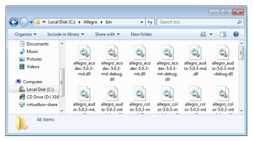Toggle the preview pane button
Screen dimensions: 253x141
pyautogui.click(x=223, y=34)
